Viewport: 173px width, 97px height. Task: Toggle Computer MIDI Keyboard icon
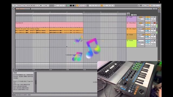[x=141, y=5]
